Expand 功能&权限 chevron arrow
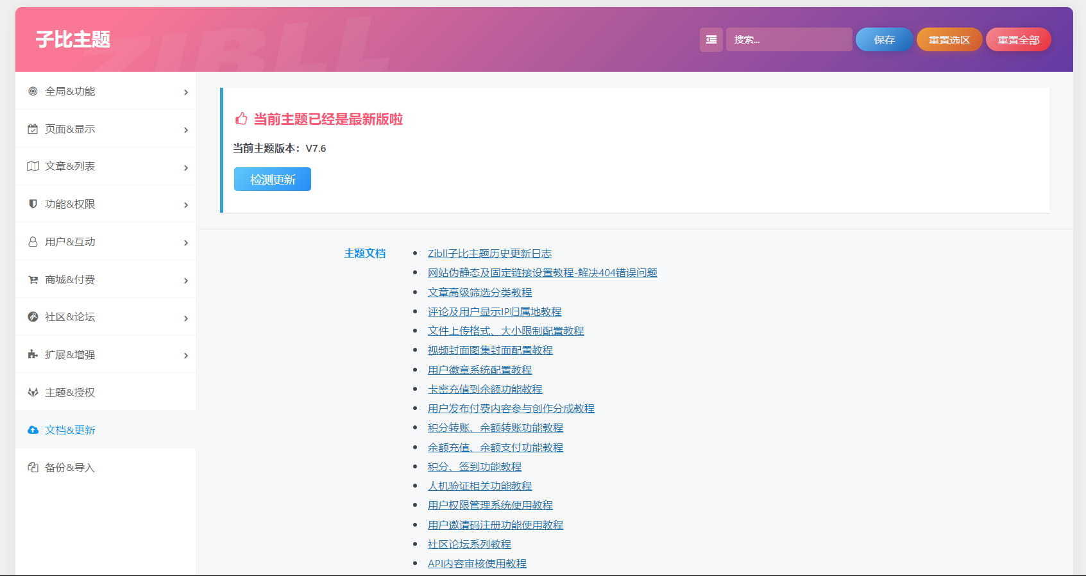 click(186, 205)
